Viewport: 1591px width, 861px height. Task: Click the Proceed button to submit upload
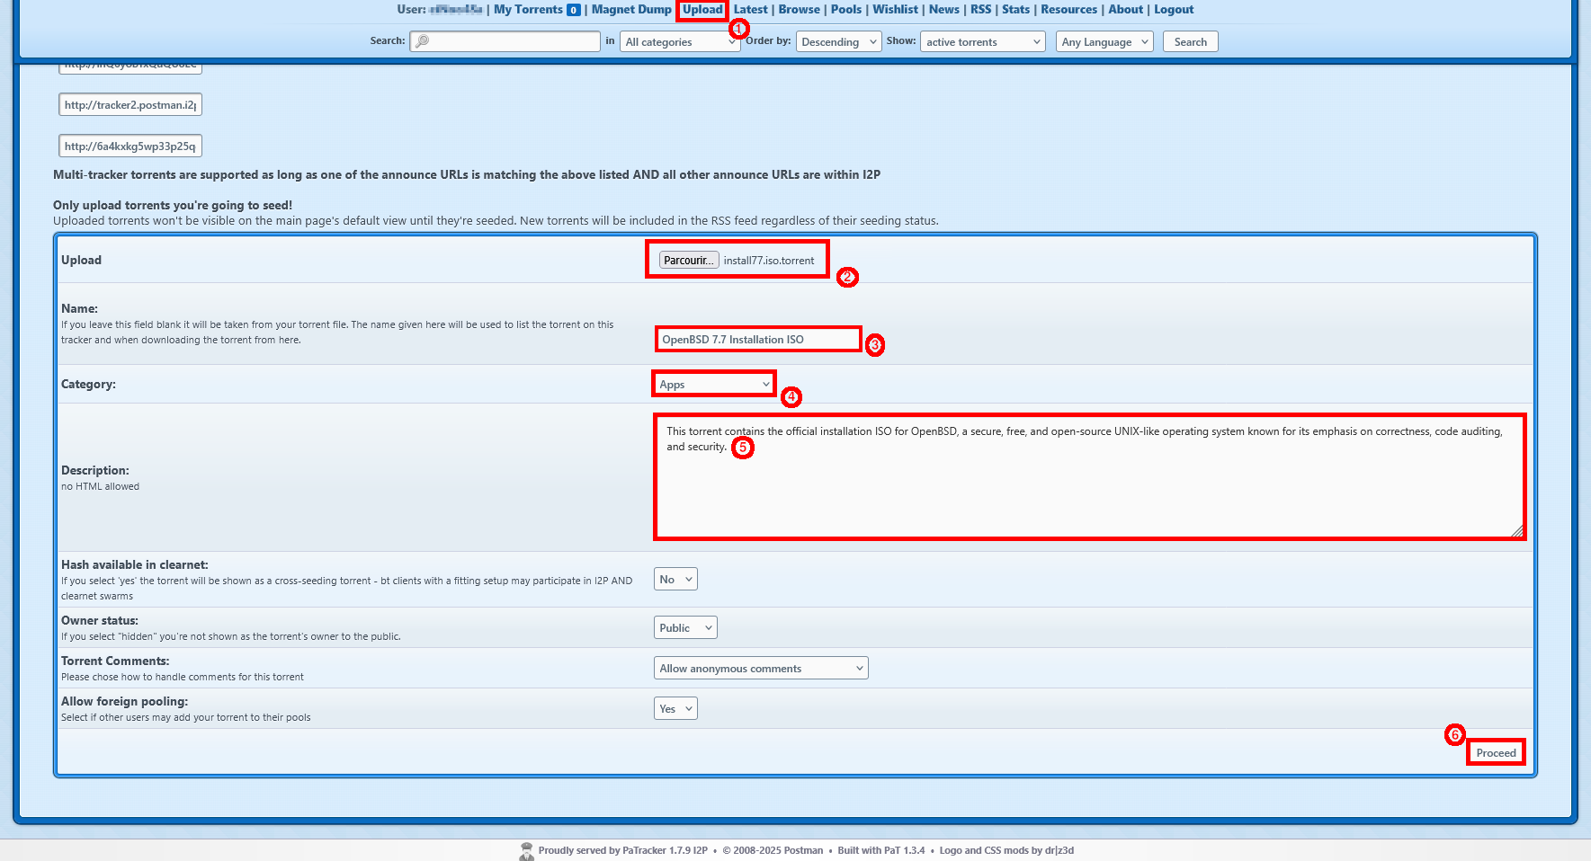point(1495,752)
